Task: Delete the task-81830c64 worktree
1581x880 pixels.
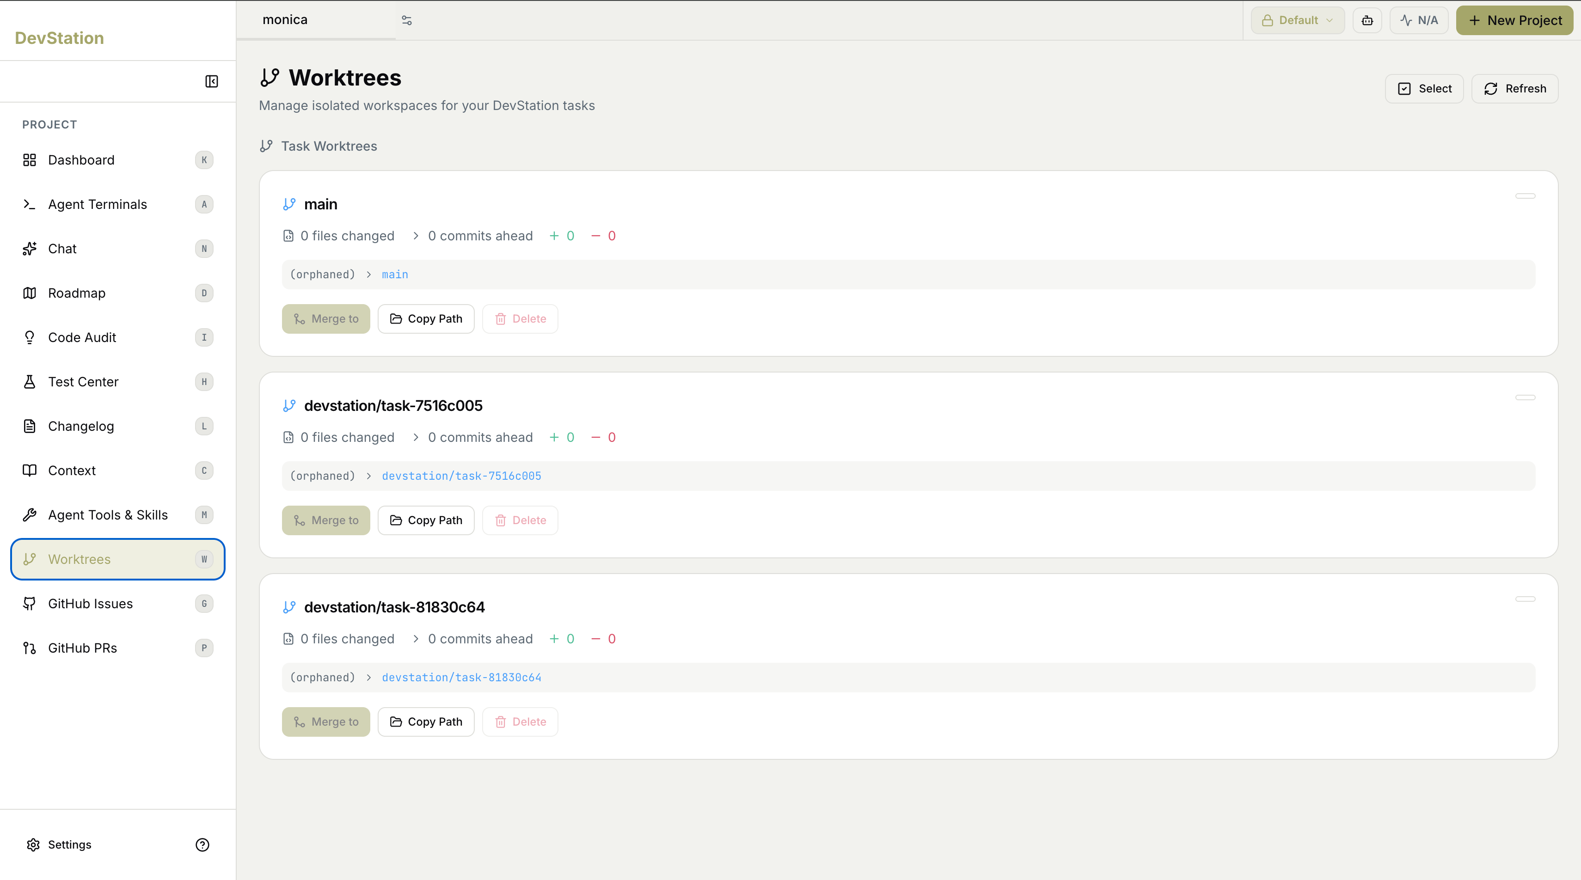Action: [x=520, y=721]
